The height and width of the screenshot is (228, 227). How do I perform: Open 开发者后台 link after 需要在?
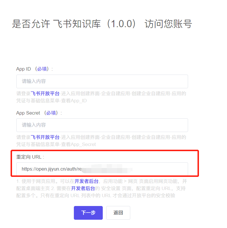coord(83,189)
